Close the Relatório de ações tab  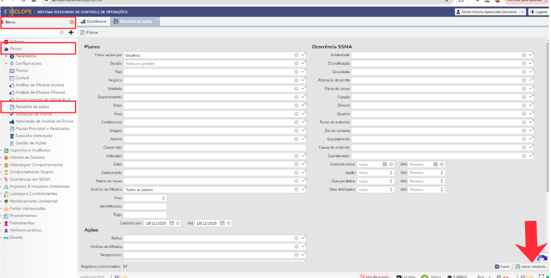coord(157,20)
